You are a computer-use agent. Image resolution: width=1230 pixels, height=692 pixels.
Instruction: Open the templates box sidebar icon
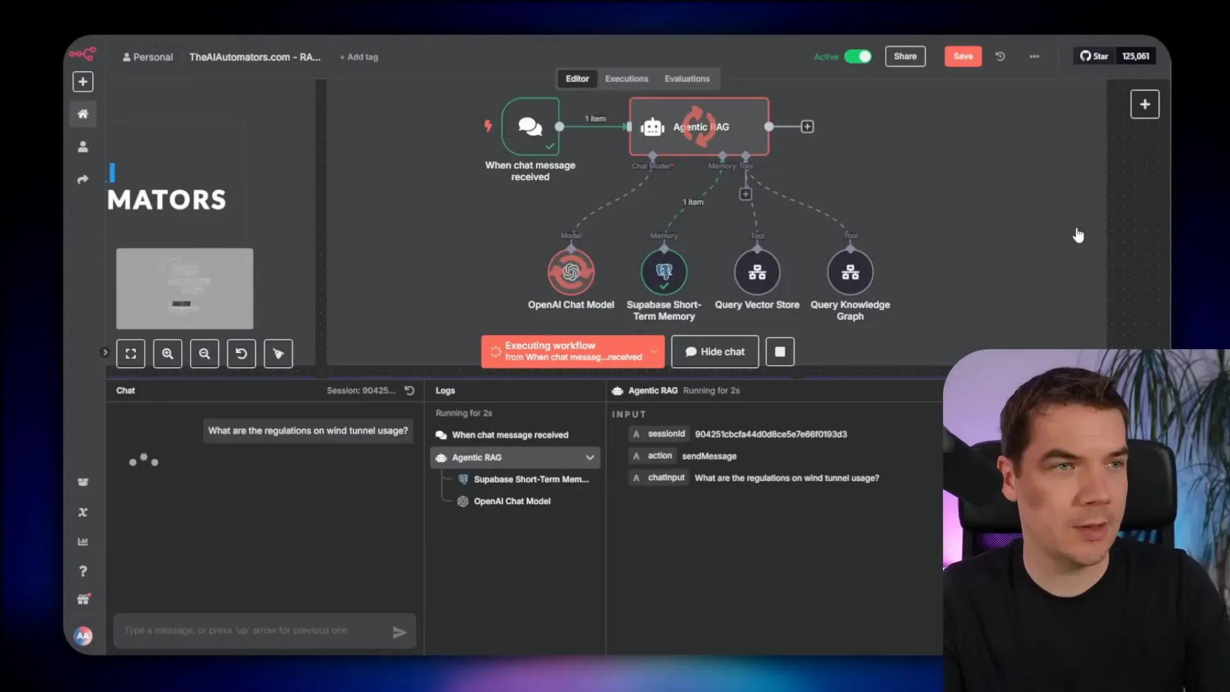pos(83,482)
